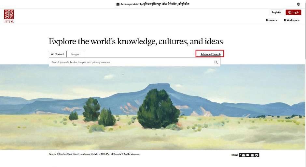Switch to the Images tab
Image resolution: width=306 pixels, height=167 pixels.
tap(75, 54)
